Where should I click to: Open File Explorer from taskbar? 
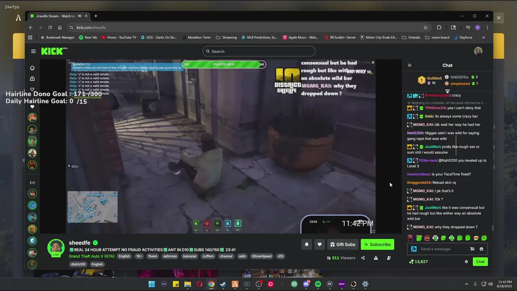point(187,284)
